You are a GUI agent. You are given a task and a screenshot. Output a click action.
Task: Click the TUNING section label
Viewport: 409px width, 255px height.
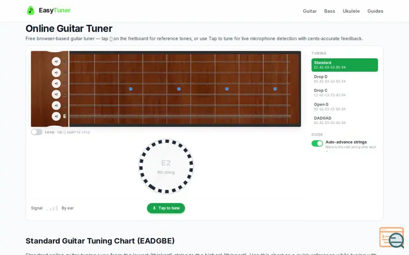319,54
